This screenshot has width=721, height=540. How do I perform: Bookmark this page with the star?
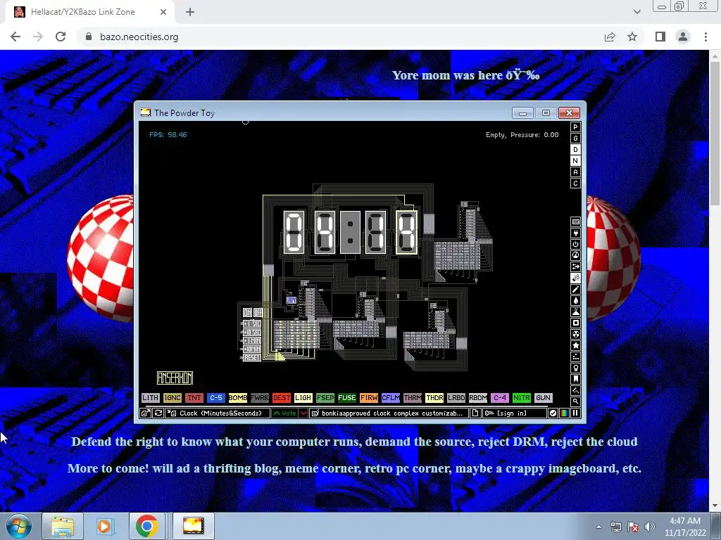(x=632, y=37)
